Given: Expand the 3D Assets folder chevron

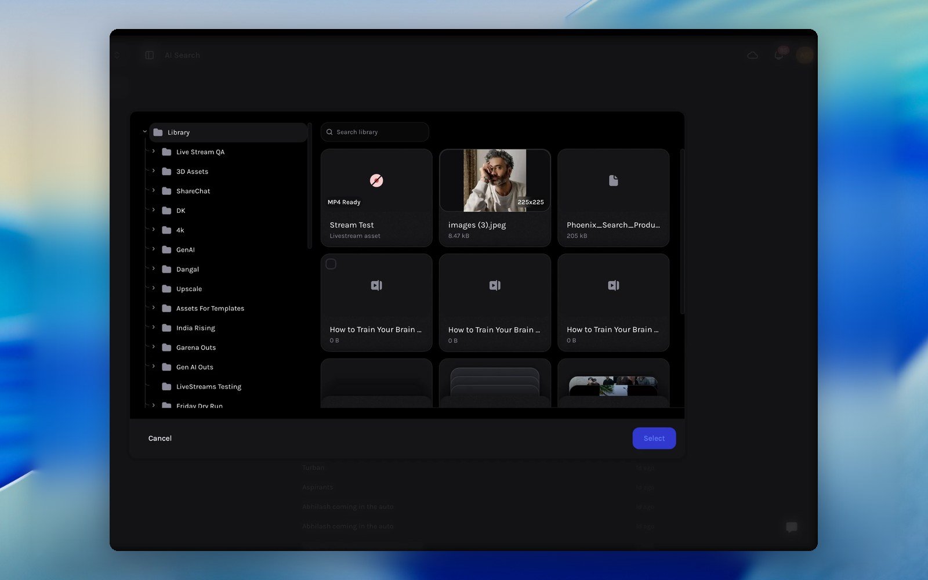Looking at the screenshot, I should (x=154, y=171).
